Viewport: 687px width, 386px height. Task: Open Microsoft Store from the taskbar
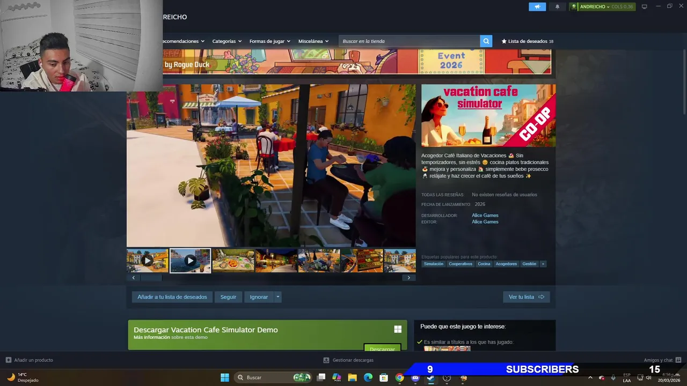pyautogui.click(x=384, y=377)
